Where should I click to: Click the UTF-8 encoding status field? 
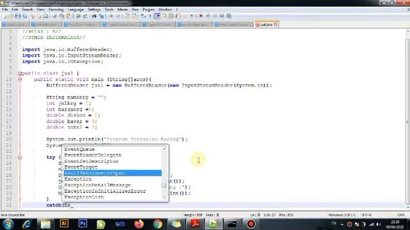pos(366,215)
